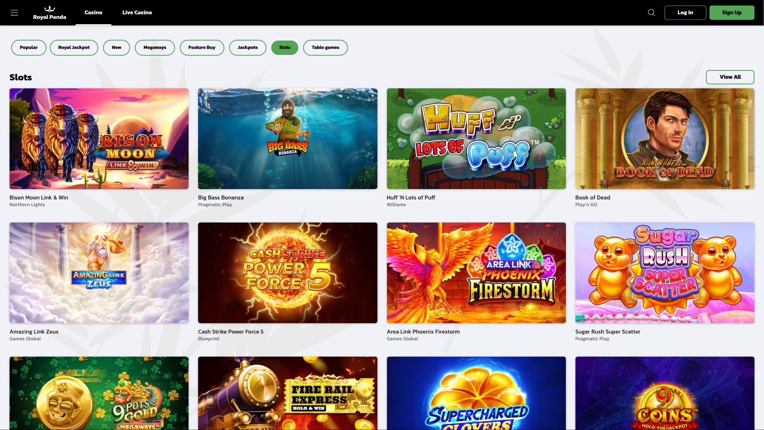The image size is (764, 430).
Task: Stay on the Casino tab
Action: pyautogui.click(x=93, y=12)
